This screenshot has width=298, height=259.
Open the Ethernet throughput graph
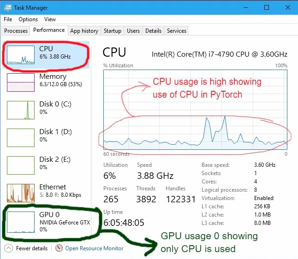21,193
